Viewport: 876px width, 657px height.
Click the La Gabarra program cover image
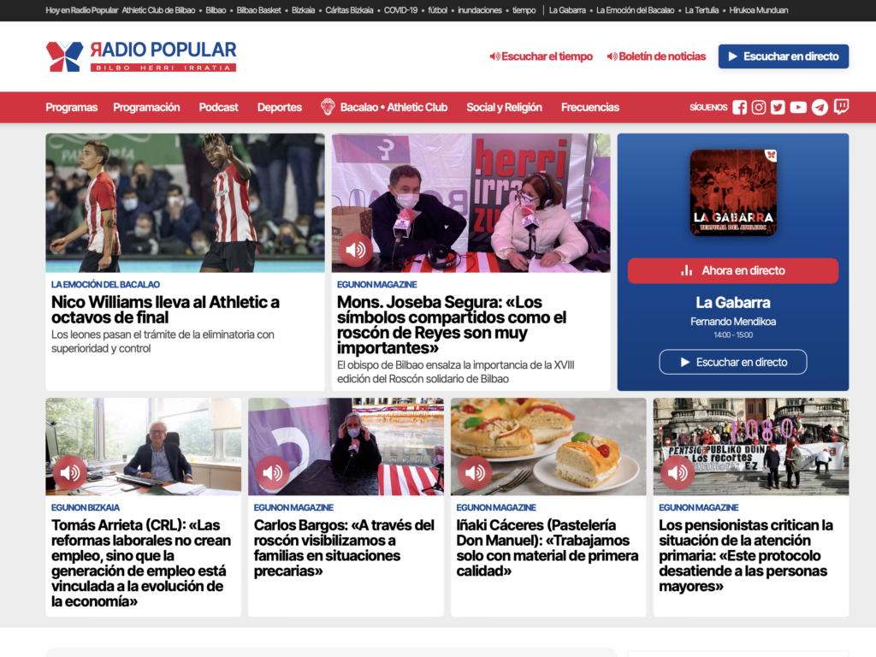pyautogui.click(x=733, y=192)
